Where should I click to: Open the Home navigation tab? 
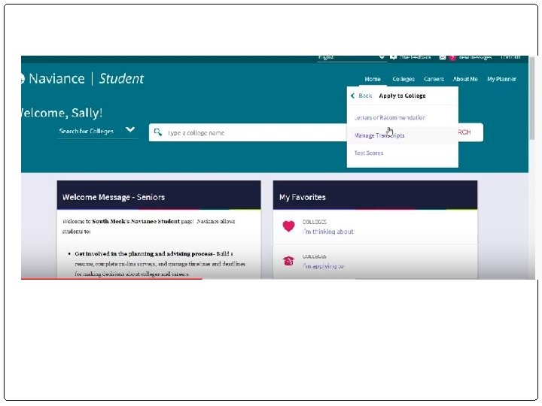click(x=373, y=79)
